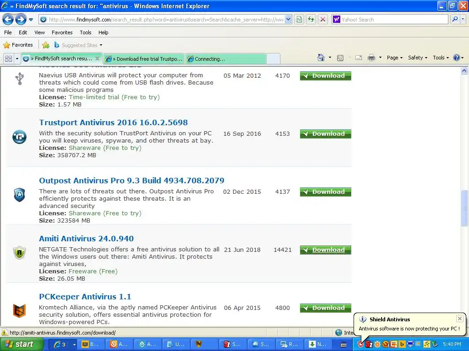Open the File menu
The height and width of the screenshot is (351, 469).
pos(8,32)
